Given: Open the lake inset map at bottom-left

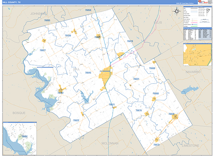Looking at the screenshot, I should click(x=20, y=139).
